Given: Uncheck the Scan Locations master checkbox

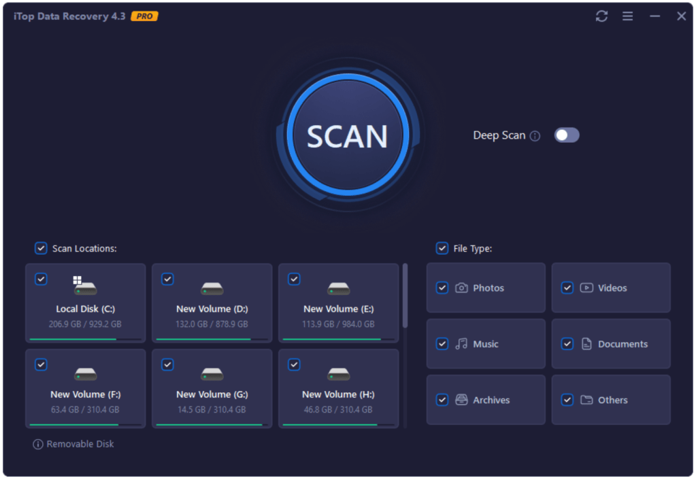Looking at the screenshot, I should 41,249.
